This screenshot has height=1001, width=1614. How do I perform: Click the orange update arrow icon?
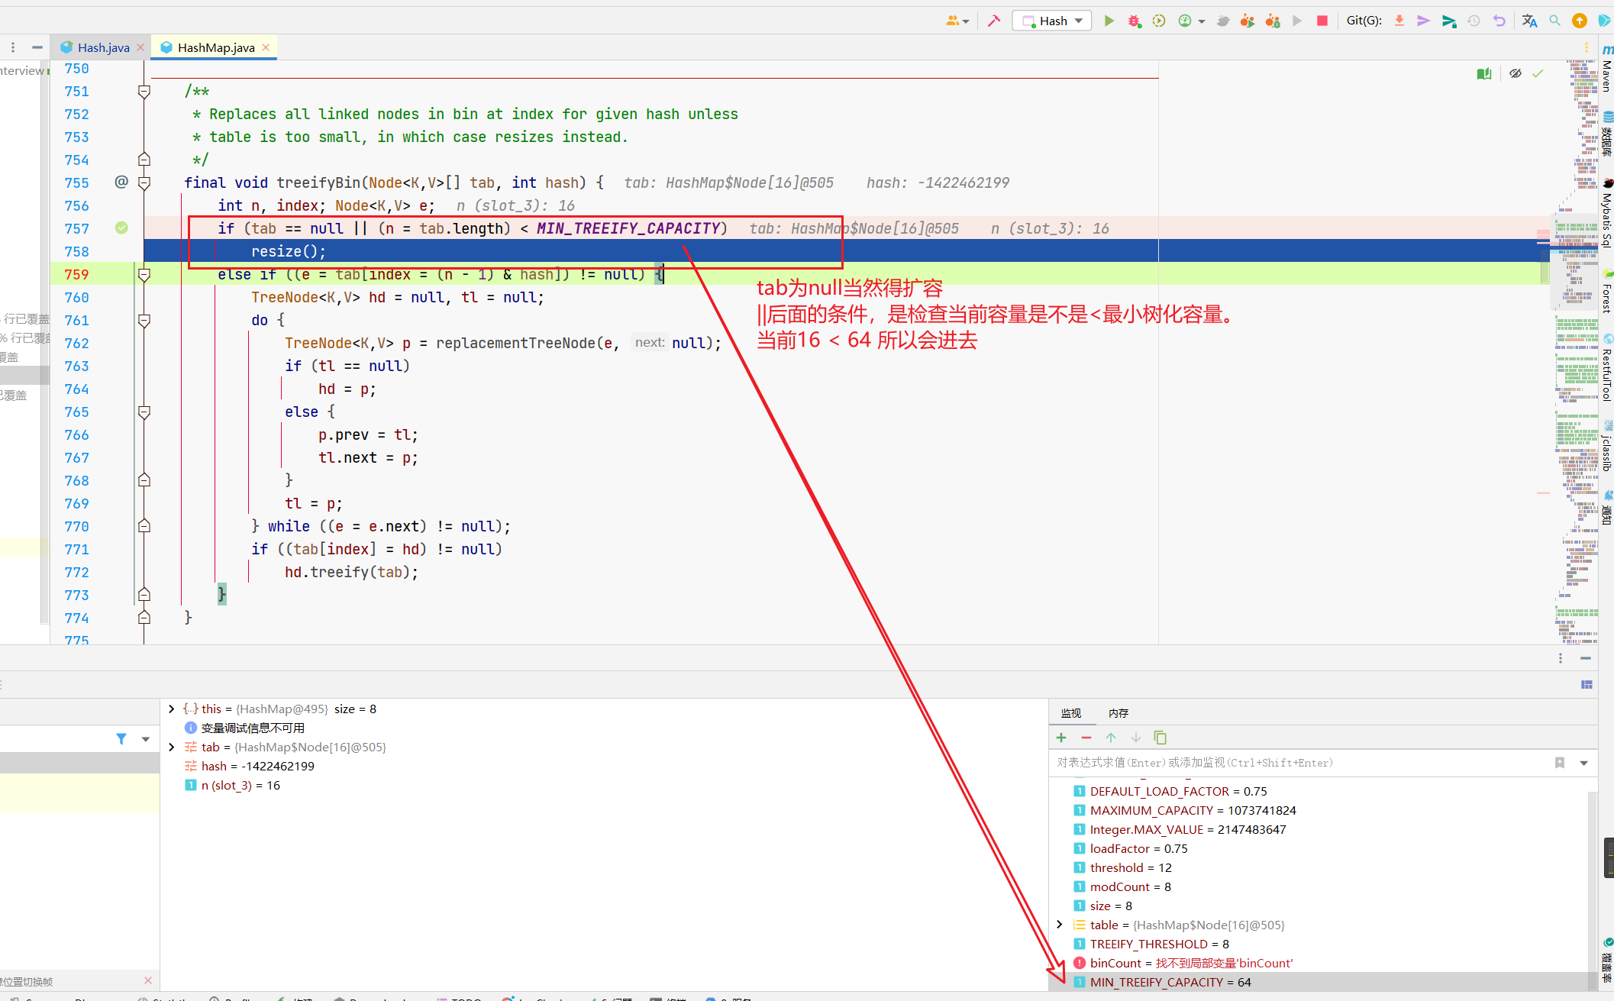[x=1580, y=21]
